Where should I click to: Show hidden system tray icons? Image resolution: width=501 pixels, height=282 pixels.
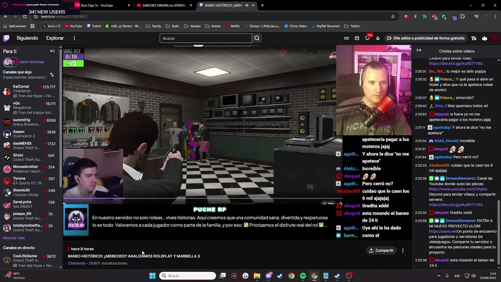[439, 276]
